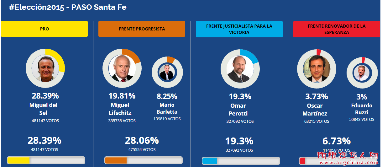Click Miguel del Sel's candidate photo
382x167 pixels.
(45, 68)
